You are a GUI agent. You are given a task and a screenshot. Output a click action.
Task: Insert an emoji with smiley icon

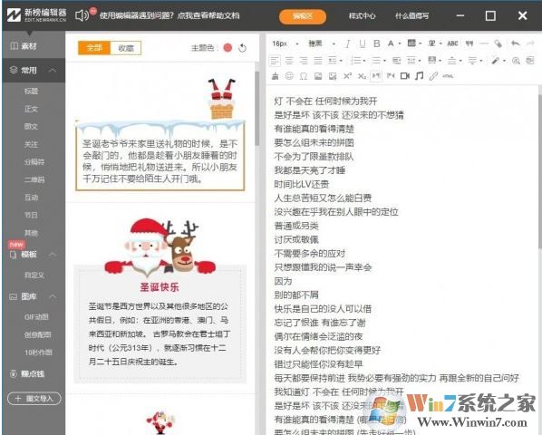coord(289,76)
